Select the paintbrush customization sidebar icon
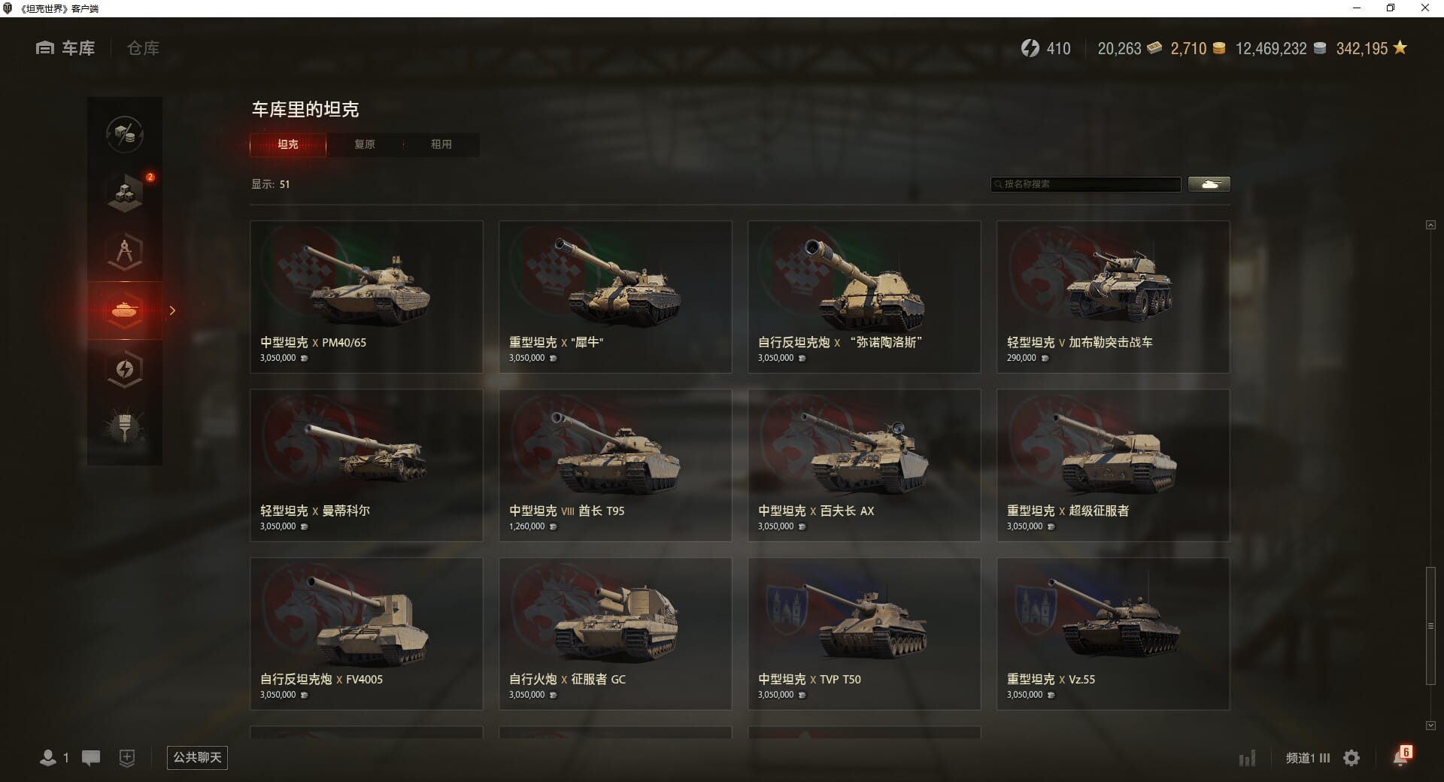The height and width of the screenshot is (782, 1444). (x=125, y=428)
